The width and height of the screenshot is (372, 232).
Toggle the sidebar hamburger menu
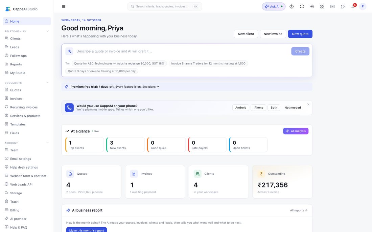[64, 6]
